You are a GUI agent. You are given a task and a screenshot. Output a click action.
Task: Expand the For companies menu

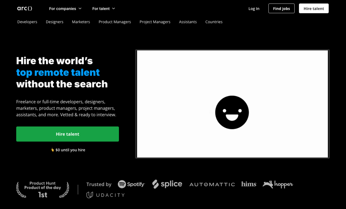coord(65,8)
